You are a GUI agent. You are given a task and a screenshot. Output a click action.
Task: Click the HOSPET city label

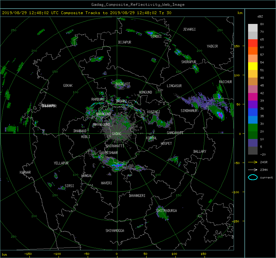(x=166, y=144)
